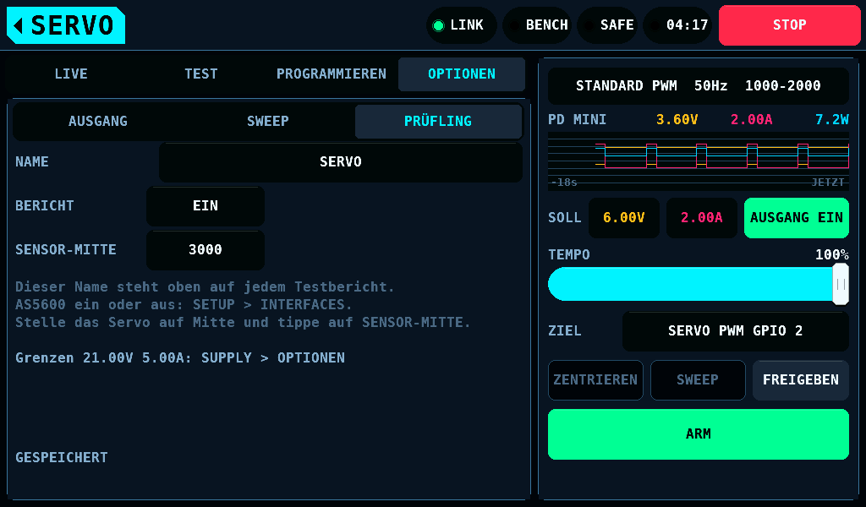
Task: Go back using the SERVO back arrow
Action: (66, 25)
